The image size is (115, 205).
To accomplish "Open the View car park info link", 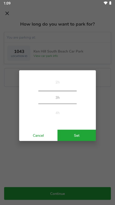I will point(46,56).
